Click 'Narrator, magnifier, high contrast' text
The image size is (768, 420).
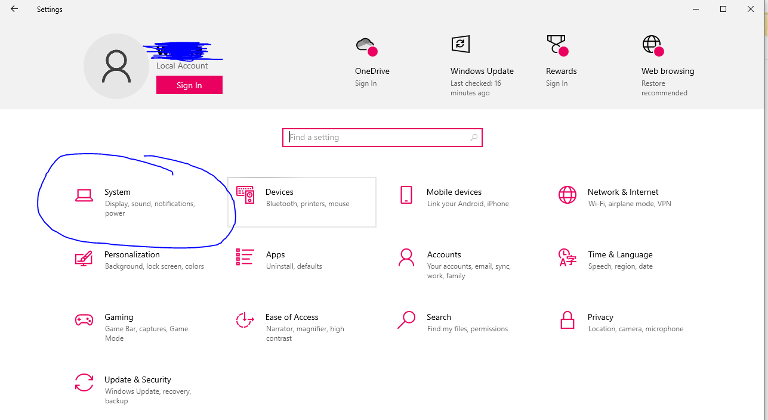(305, 334)
